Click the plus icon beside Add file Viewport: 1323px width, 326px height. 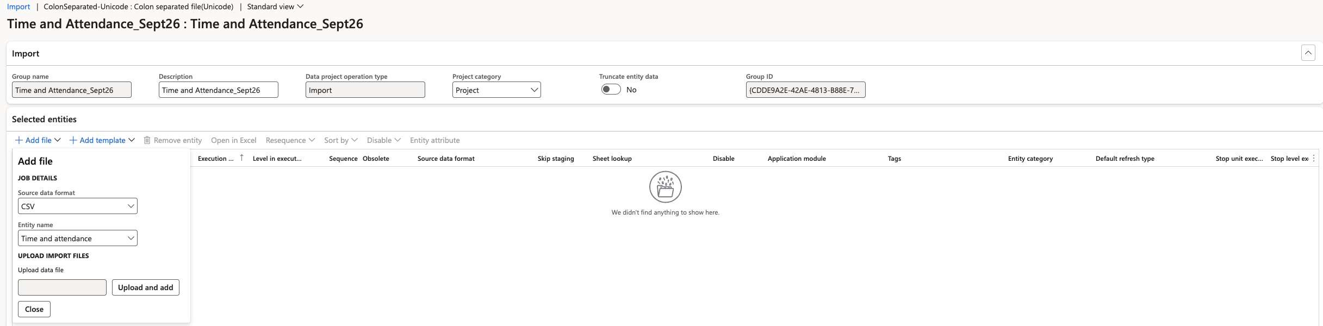tap(19, 140)
